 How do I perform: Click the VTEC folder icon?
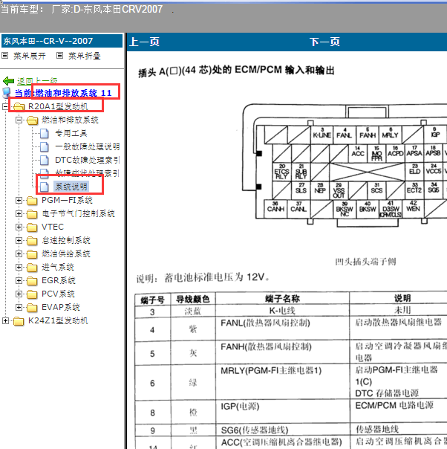pyautogui.click(x=32, y=227)
